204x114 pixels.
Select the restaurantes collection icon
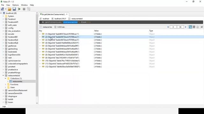[x=11, y=81]
